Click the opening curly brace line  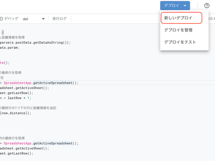click(3, 33)
